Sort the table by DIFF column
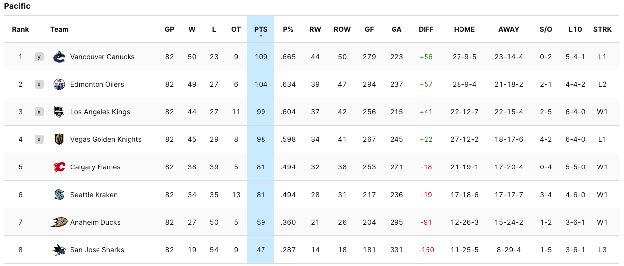The height and width of the screenshot is (266, 624). pyautogui.click(x=426, y=29)
